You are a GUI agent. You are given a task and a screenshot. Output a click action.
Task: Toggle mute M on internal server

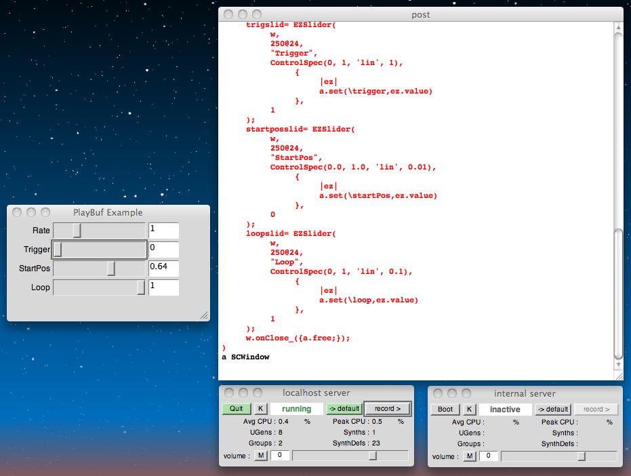click(470, 456)
